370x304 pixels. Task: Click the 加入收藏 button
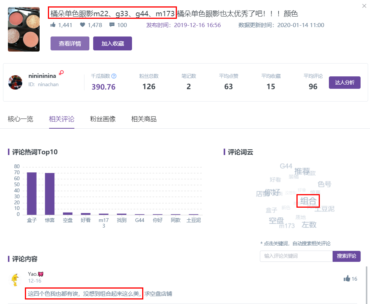click(112, 44)
